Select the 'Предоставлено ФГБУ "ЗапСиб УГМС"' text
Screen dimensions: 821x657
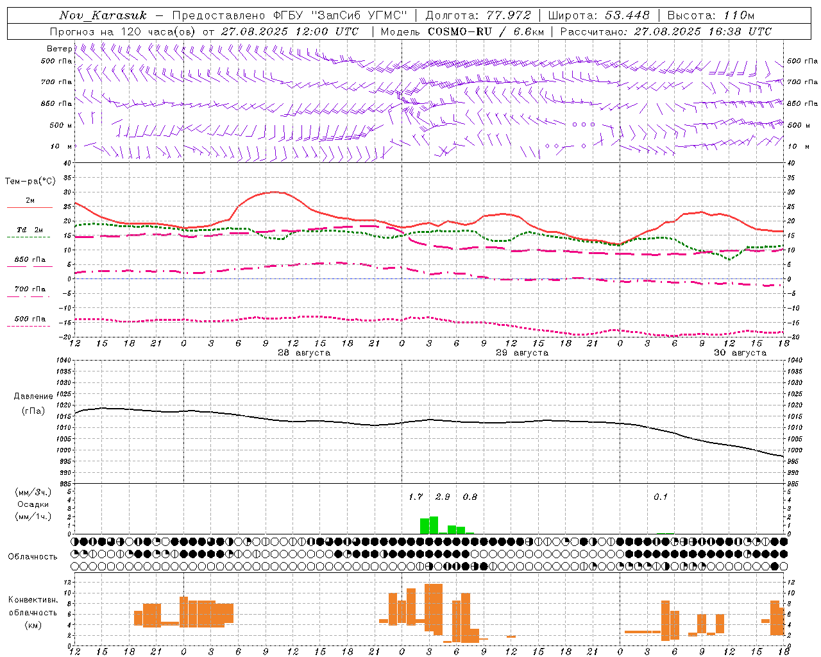289,15
